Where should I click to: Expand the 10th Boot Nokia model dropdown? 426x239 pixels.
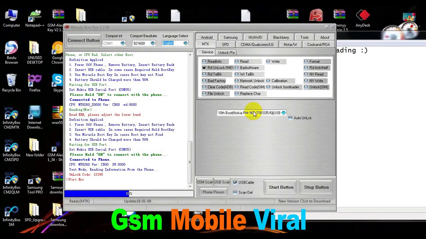pos(283,113)
